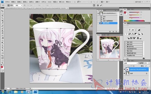The height and width of the screenshot is (94, 151).
Task: Open the 滤镜(T) menu
Action: (x=37, y=2)
